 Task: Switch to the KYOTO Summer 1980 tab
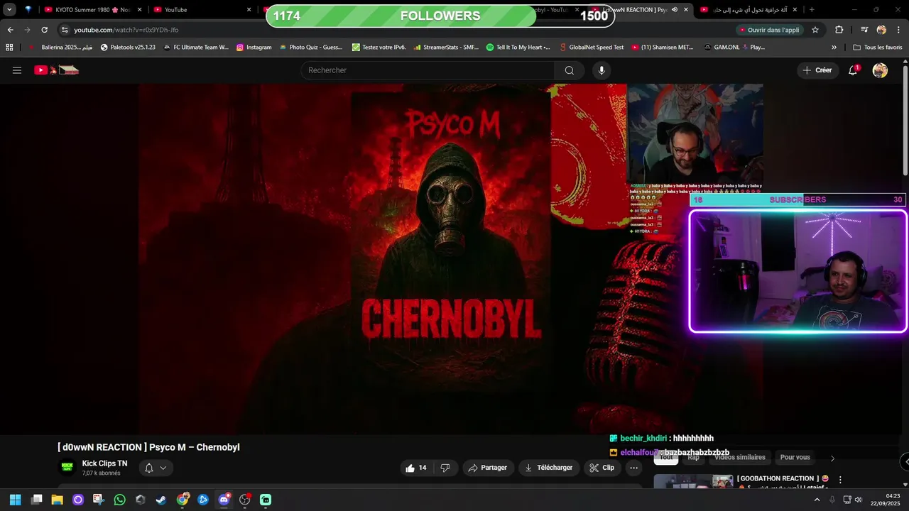[89, 10]
